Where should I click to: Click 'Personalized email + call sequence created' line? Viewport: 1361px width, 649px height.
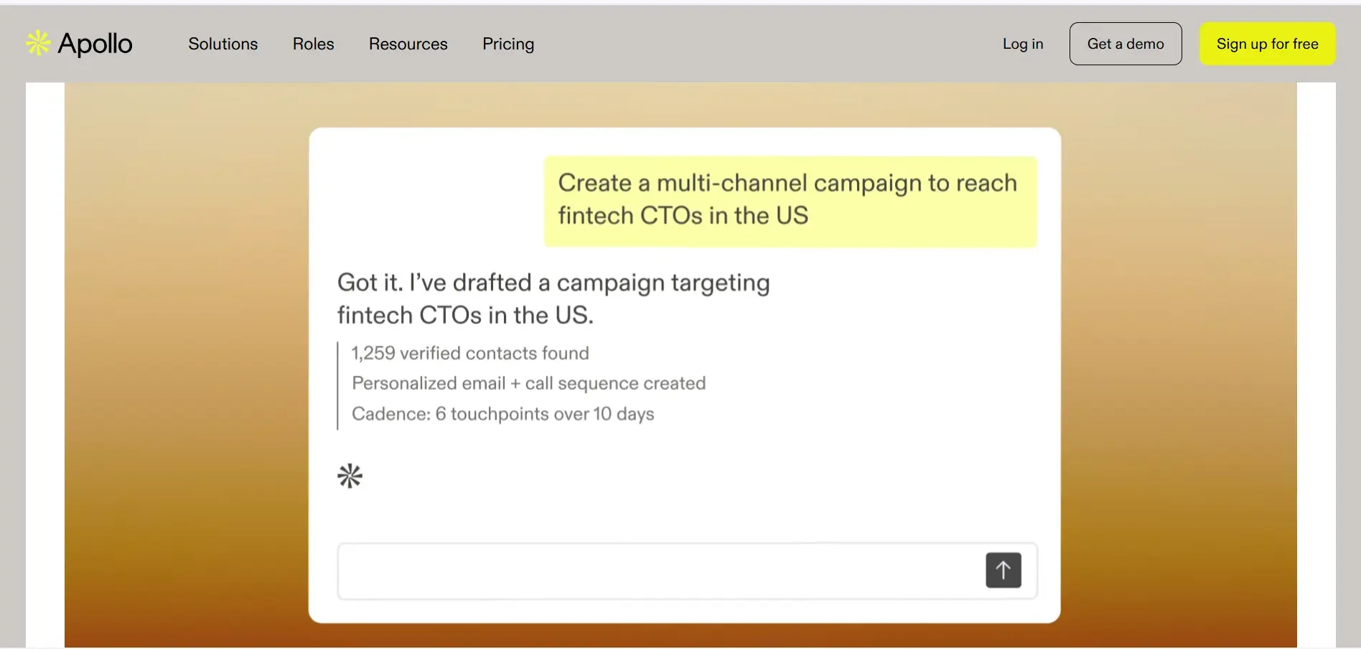point(529,384)
